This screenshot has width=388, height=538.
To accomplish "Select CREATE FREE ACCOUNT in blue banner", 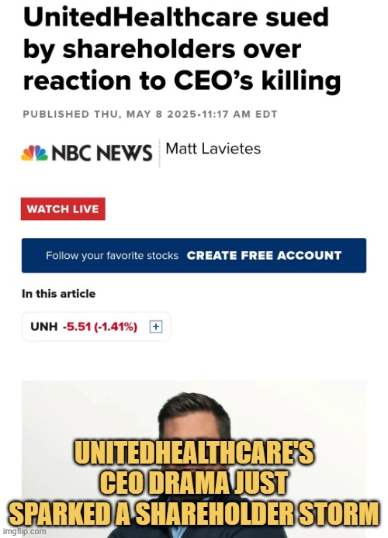I will point(264,256).
